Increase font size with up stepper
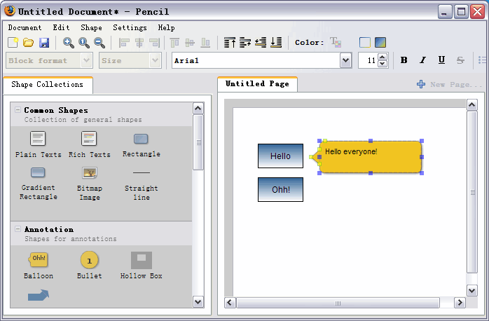This screenshot has width=489, height=321. pyautogui.click(x=383, y=57)
